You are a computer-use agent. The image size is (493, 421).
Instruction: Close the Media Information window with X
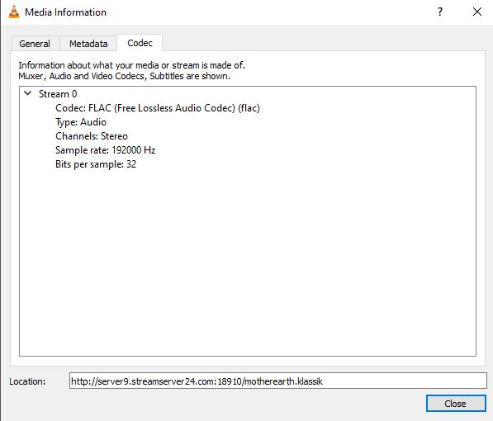[x=477, y=12]
